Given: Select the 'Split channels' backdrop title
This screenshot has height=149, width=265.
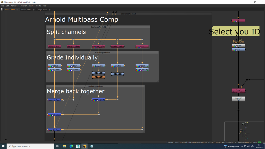Looking at the screenshot, I should [66, 32].
